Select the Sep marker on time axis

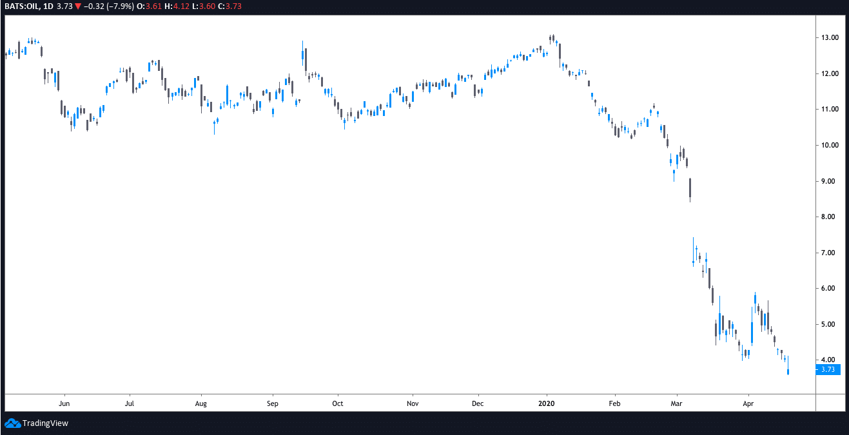coord(272,404)
